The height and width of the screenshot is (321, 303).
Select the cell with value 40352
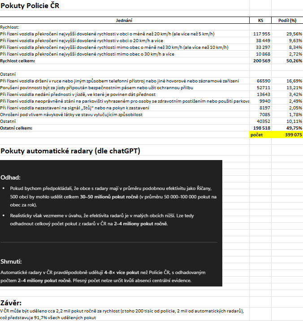[x=260, y=121]
